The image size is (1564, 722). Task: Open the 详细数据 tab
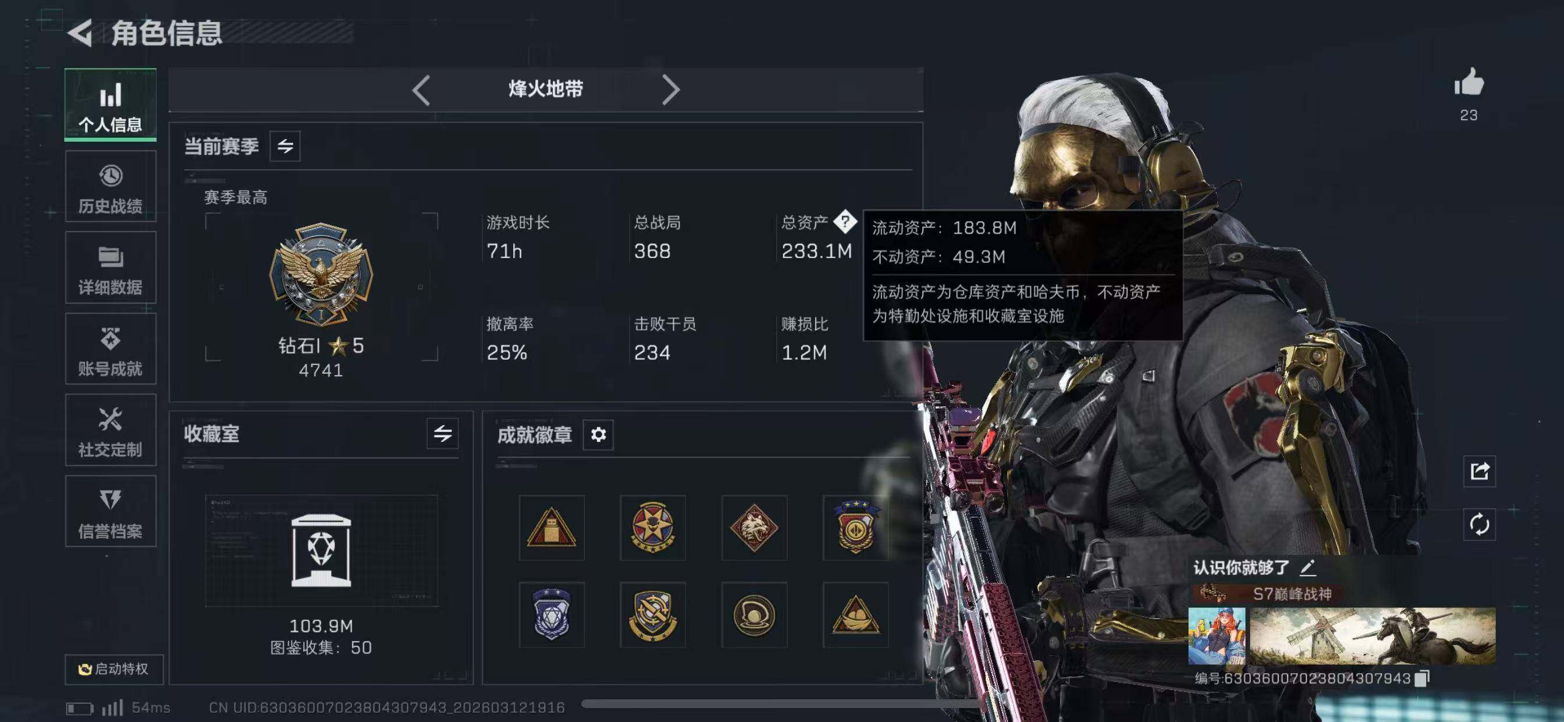[x=111, y=267]
